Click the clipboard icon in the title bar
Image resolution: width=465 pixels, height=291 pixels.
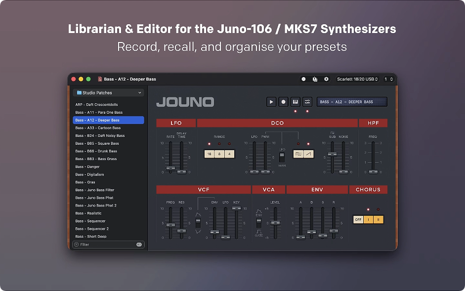click(315, 79)
